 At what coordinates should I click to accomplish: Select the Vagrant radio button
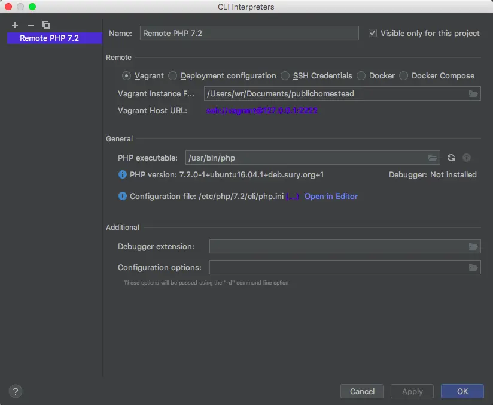(x=126, y=76)
